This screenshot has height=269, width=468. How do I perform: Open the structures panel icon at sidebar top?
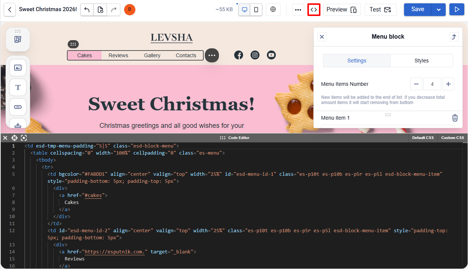pyautogui.click(x=17, y=39)
